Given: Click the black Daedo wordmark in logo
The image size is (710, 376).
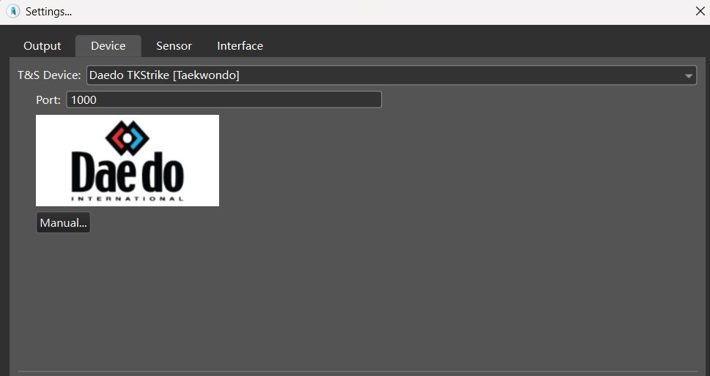Looking at the screenshot, I should (x=127, y=173).
